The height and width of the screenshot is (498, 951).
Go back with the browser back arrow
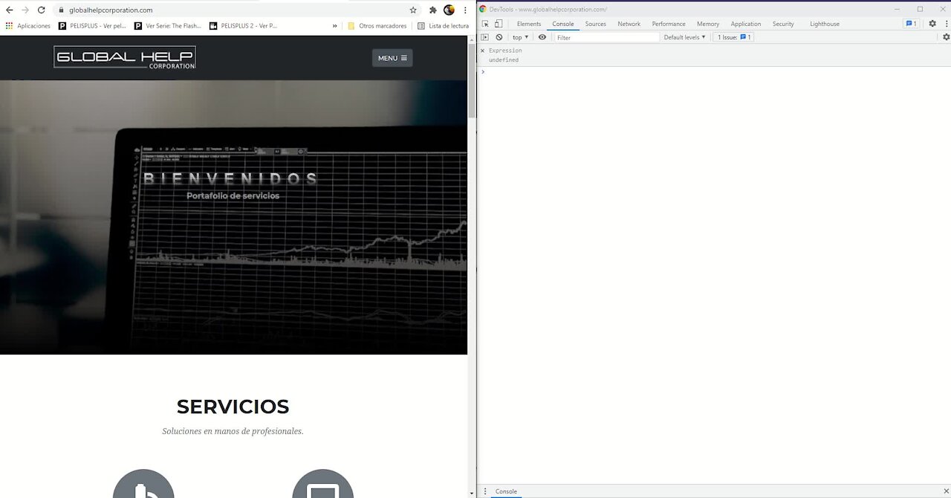(9, 10)
